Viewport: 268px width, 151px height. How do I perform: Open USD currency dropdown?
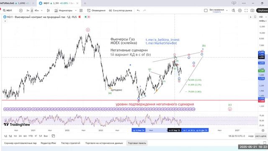[x=263, y=17]
